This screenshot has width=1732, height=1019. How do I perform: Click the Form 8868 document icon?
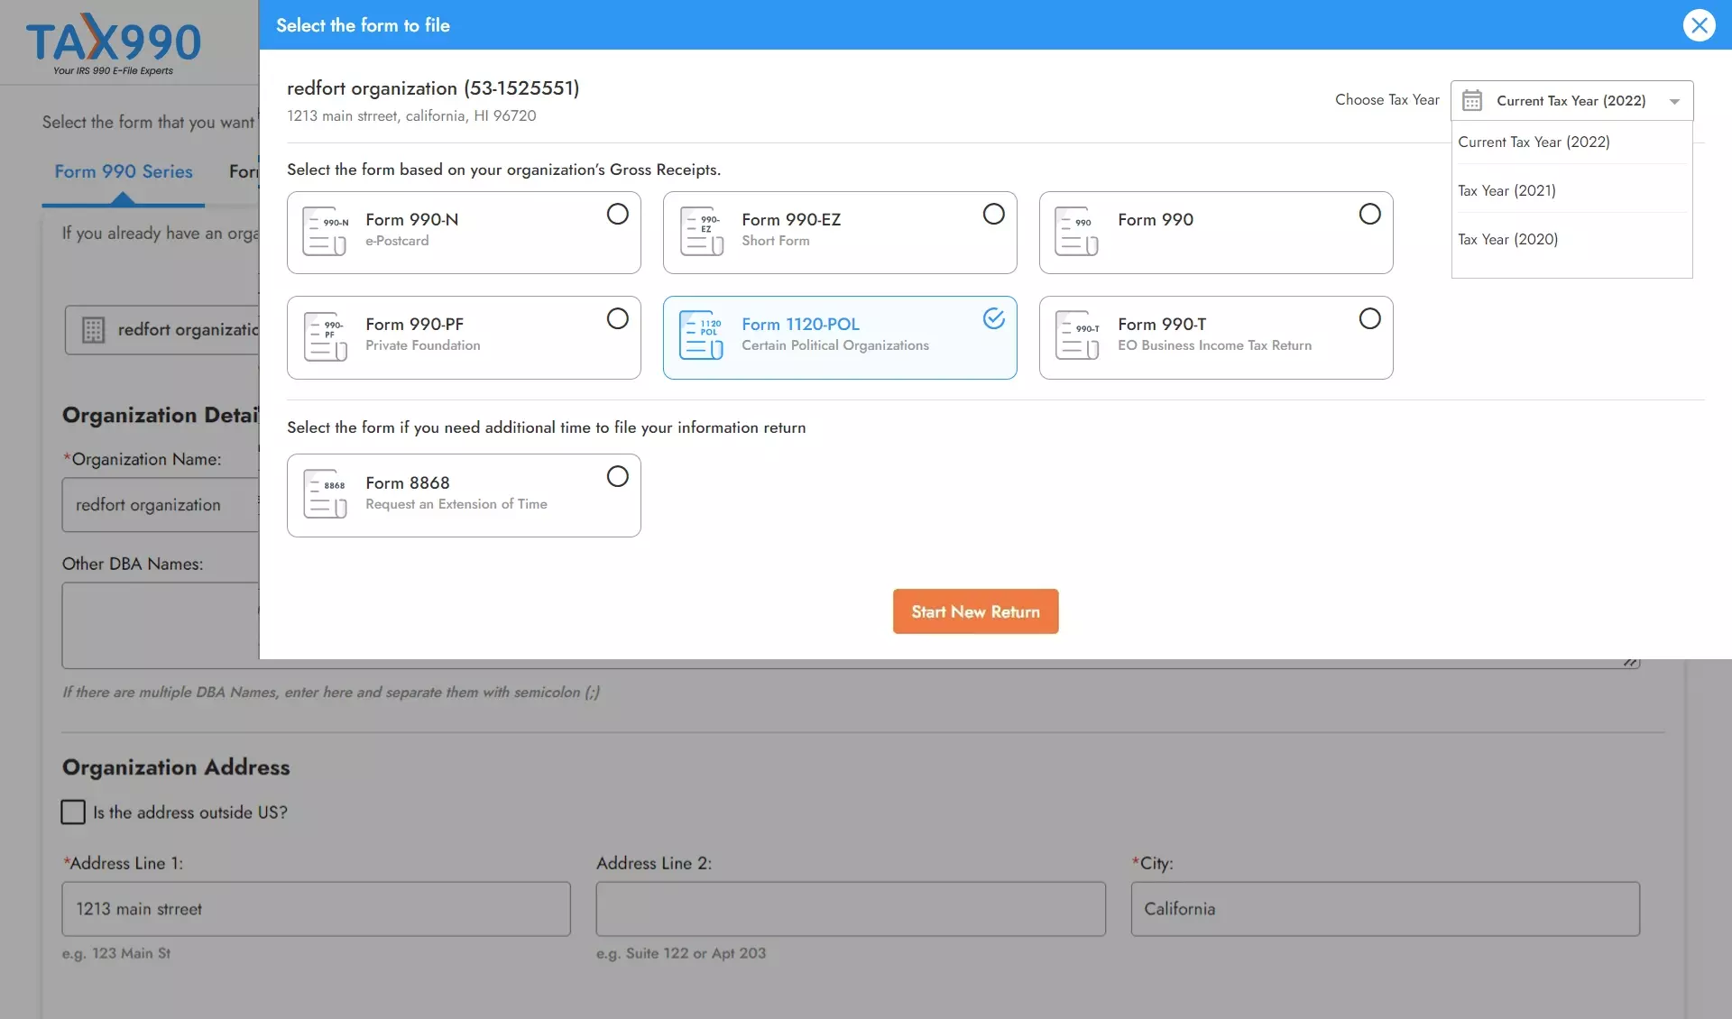point(325,494)
